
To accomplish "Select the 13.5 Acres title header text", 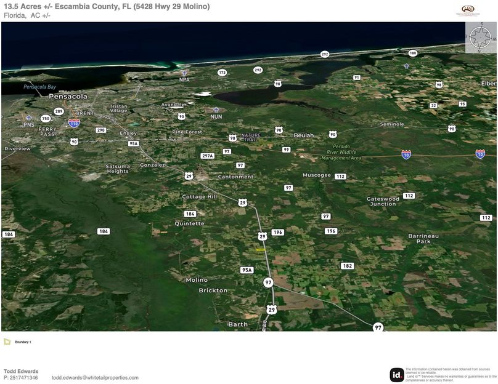I will coord(107,7).
